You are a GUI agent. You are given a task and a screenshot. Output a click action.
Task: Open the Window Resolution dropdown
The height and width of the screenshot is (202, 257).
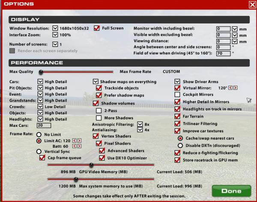pyautogui.click(x=55, y=28)
